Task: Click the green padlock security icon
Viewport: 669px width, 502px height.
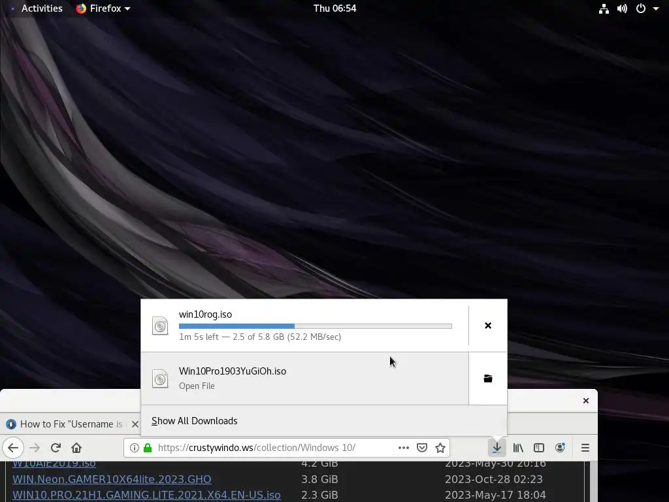Action: (x=148, y=448)
